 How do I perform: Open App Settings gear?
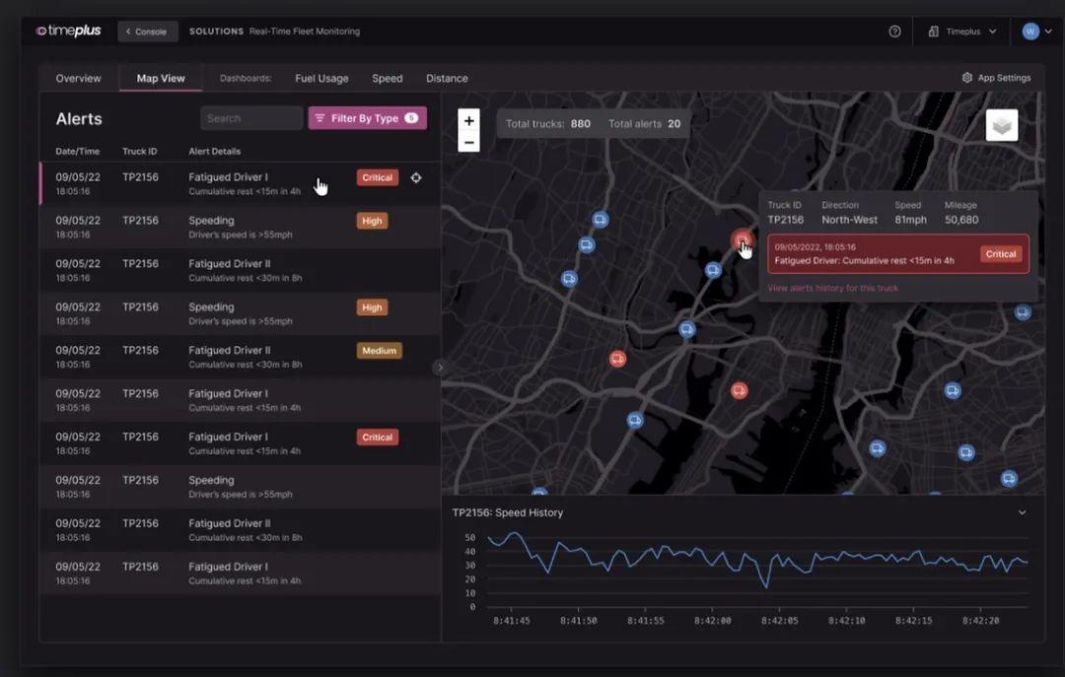(x=996, y=78)
